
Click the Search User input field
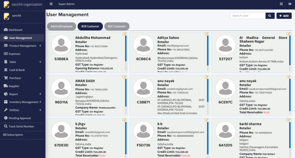click(x=248, y=16)
